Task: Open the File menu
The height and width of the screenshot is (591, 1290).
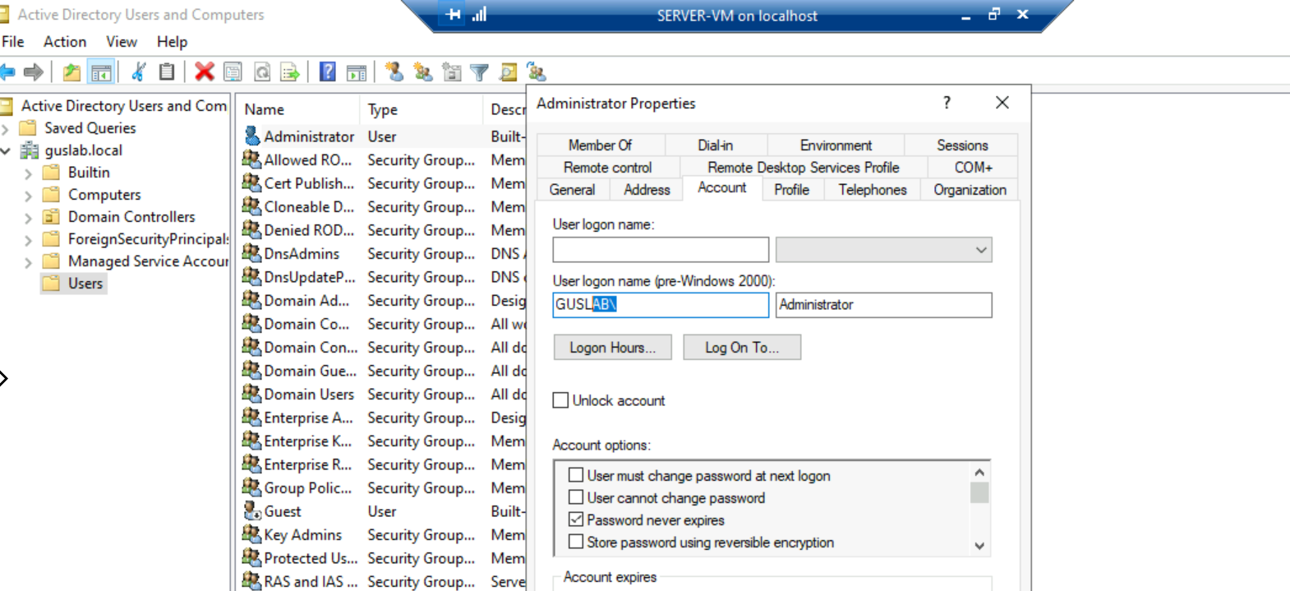Action: tap(13, 41)
